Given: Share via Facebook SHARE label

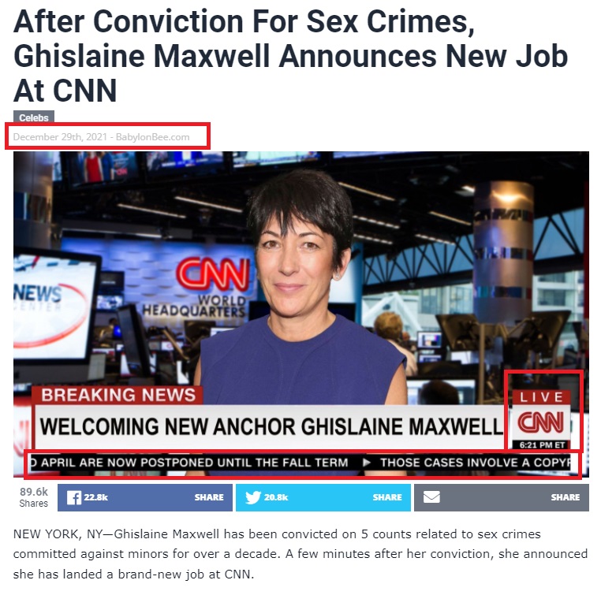Looking at the screenshot, I should click(209, 497).
